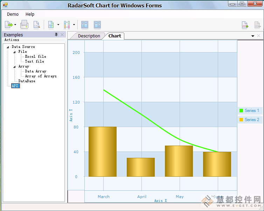Close the active document tab
Viewport: 264px width, 211px height.
pyautogui.click(x=259, y=36)
